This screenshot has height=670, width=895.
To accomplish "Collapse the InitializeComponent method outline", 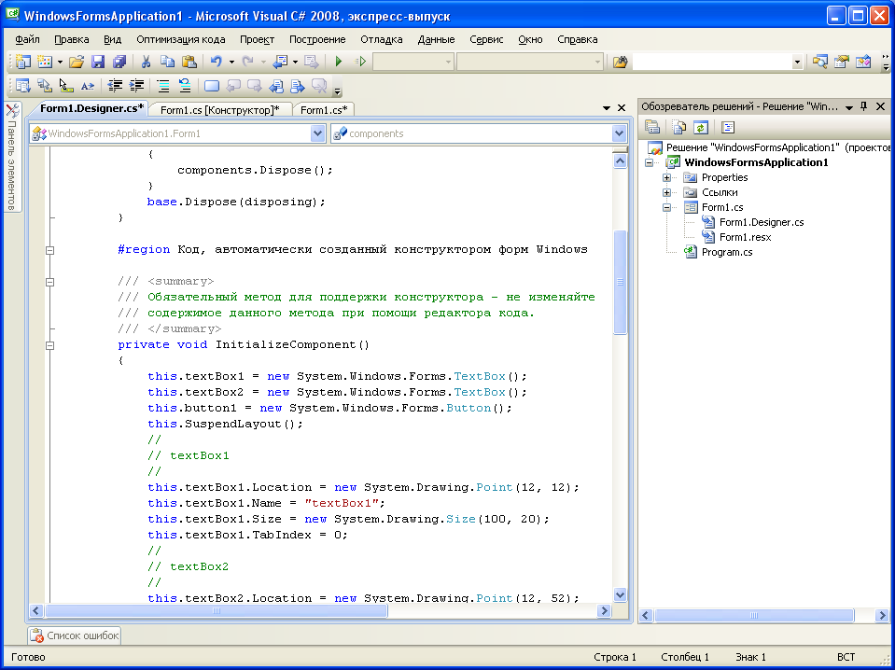I will pos(50,345).
